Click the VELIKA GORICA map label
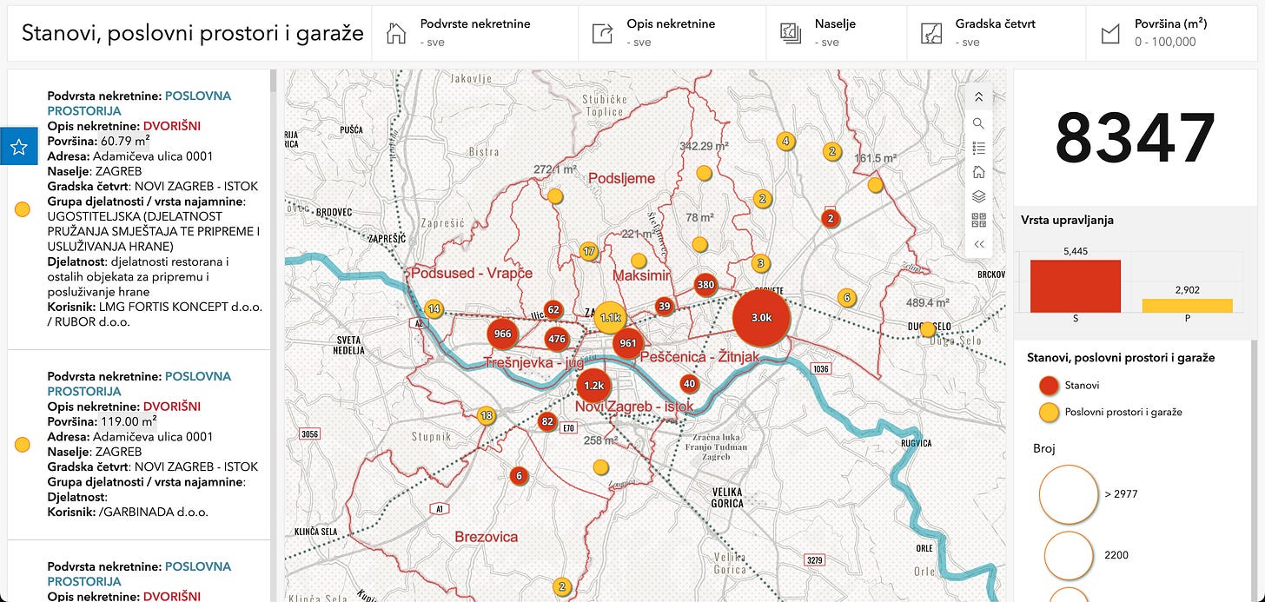The image size is (1265, 602). (726, 497)
